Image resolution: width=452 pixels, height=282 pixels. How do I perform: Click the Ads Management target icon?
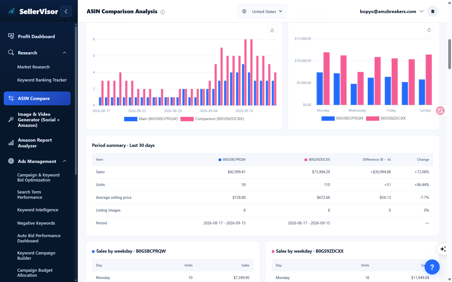11,161
